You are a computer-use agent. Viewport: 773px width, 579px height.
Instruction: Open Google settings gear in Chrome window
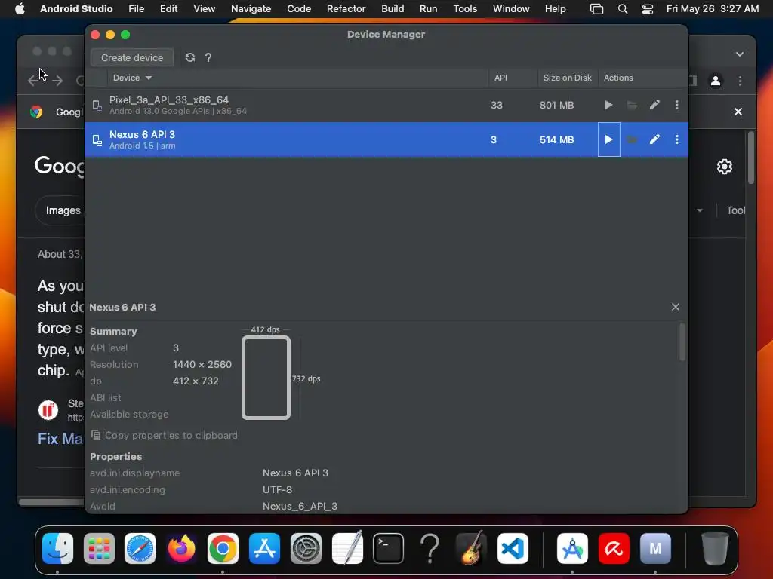[724, 167]
